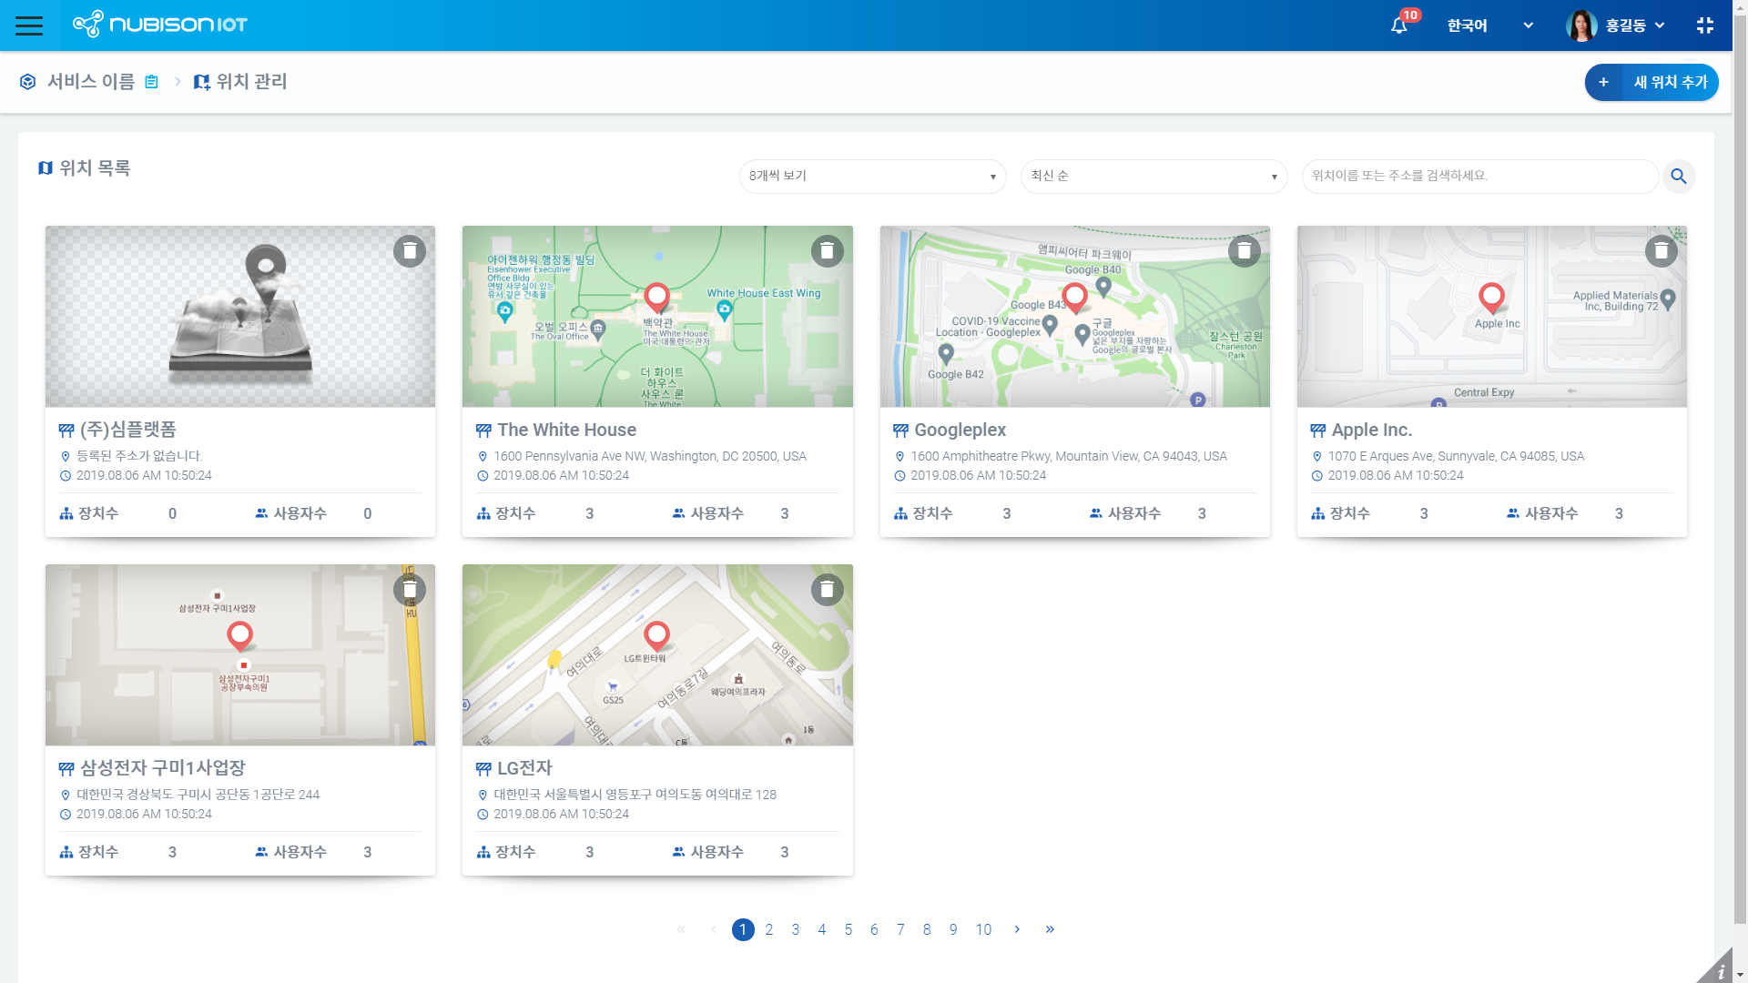Click the next page arrow
This screenshot has height=983, width=1748.
tap(1017, 929)
